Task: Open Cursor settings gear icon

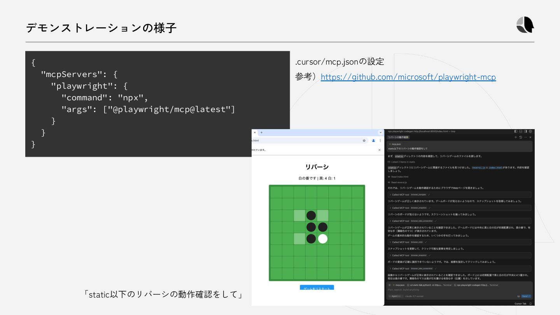Action: click(x=530, y=131)
